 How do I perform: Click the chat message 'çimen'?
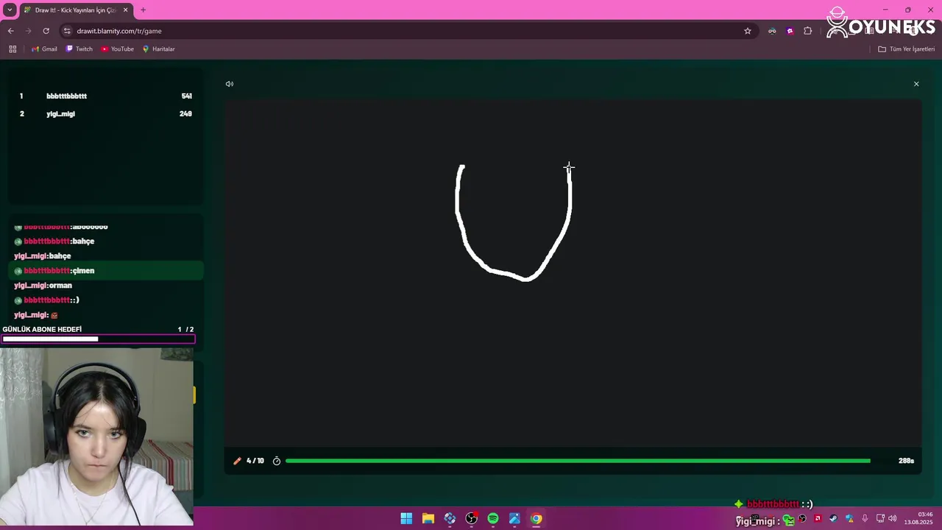[83, 271]
